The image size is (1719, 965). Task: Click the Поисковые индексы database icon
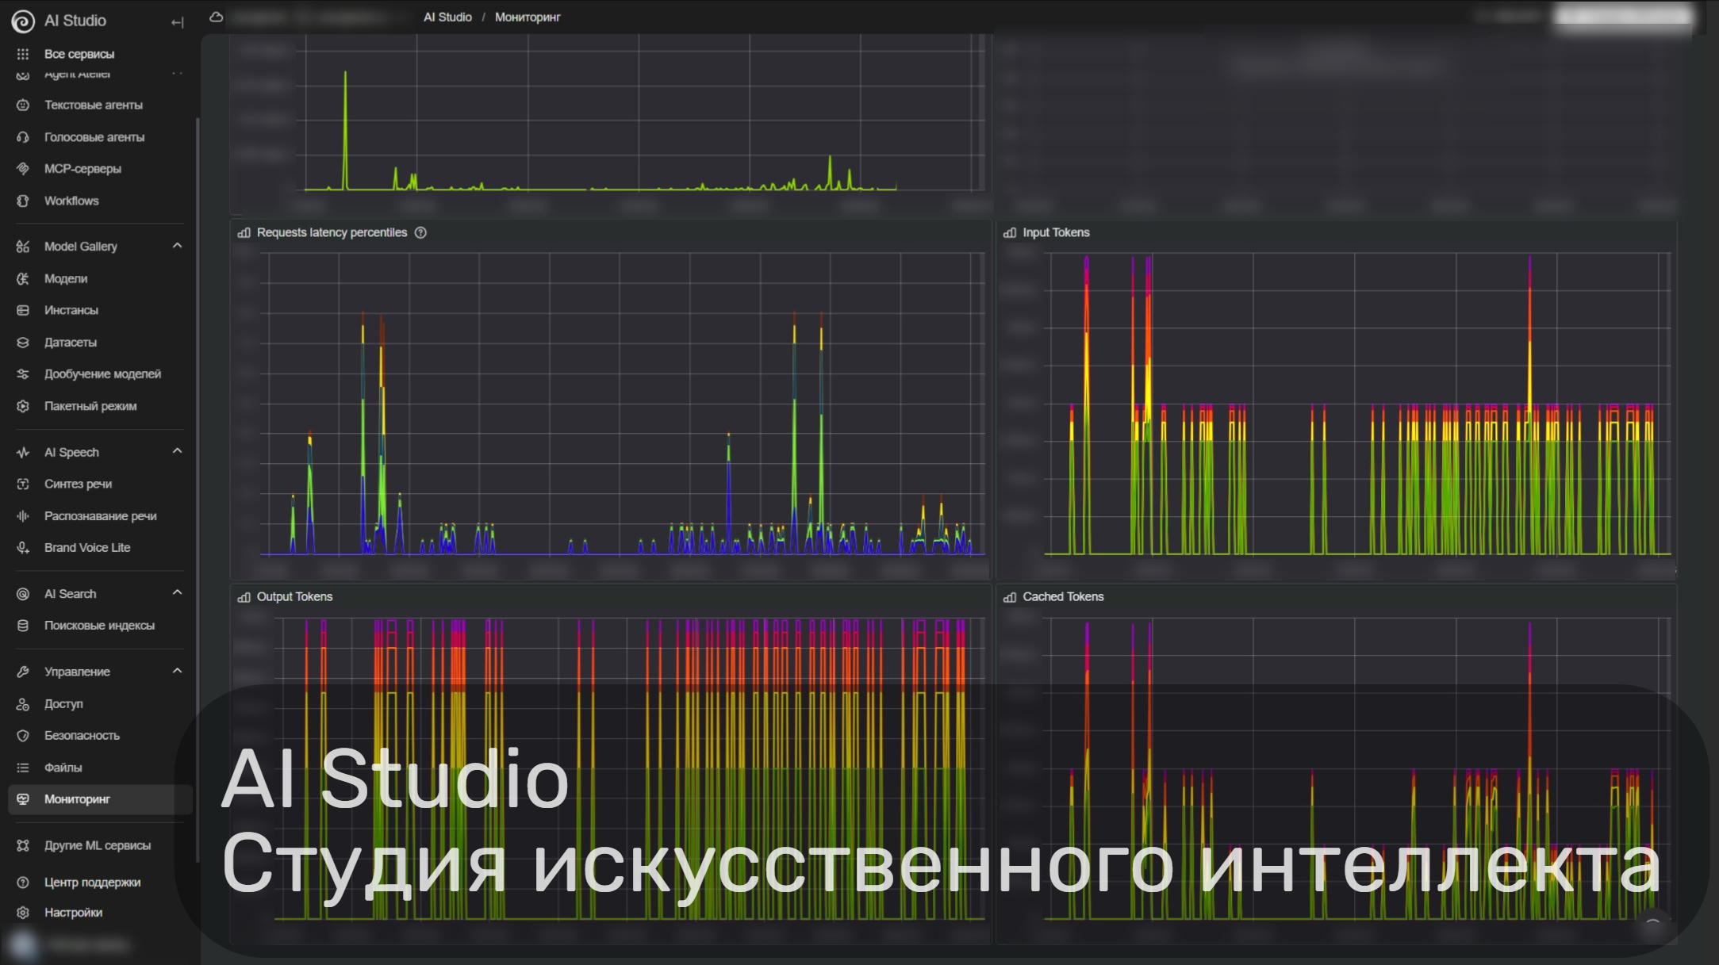23,626
